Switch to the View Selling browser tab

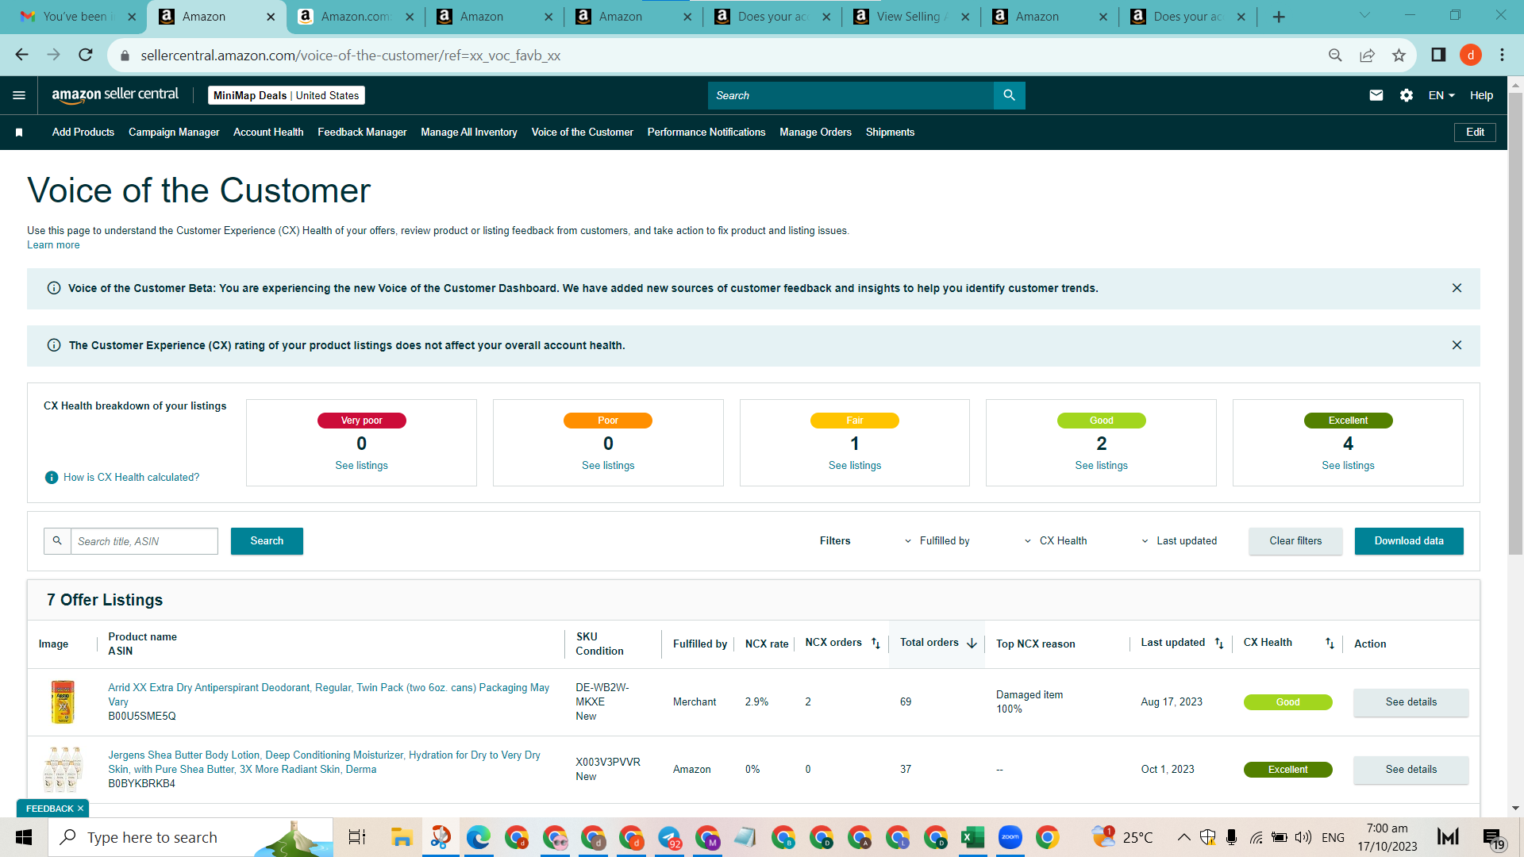pyautogui.click(x=910, y=17)
